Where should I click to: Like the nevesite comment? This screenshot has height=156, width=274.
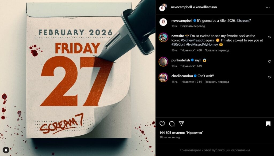click(270, 37)
